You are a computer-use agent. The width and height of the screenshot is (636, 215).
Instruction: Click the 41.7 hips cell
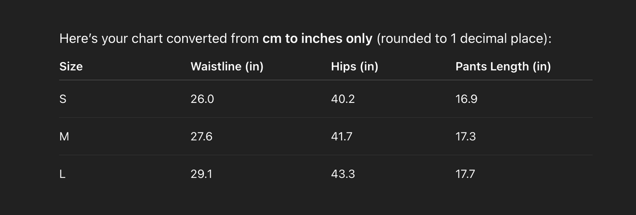pyautogui.click(x=342, y=136)
